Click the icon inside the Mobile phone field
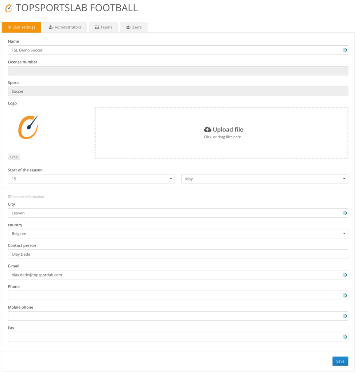This screenshot has height=374, width=356. [x=345, y=316]
